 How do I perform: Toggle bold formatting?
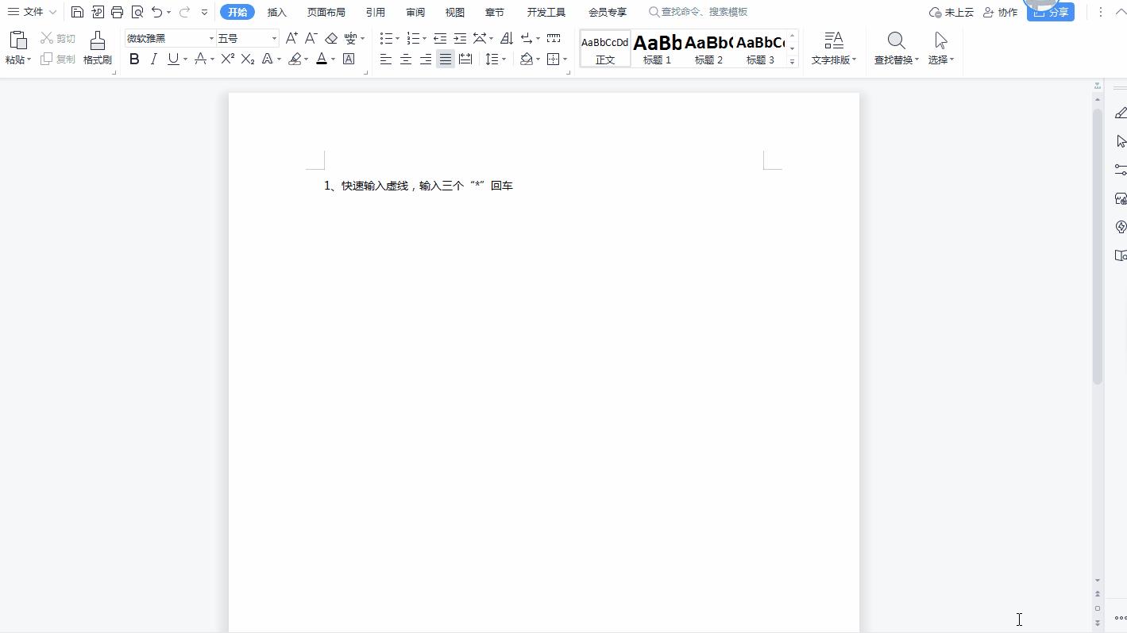134,59
